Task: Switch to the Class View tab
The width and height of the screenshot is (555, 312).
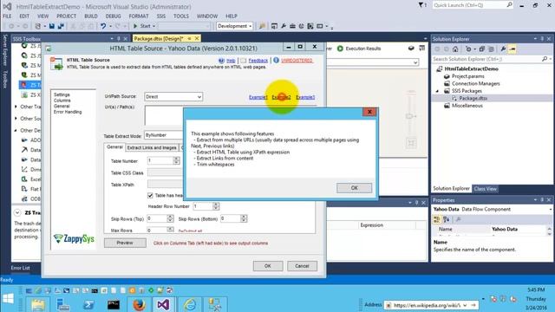Action: click(486, 189)
